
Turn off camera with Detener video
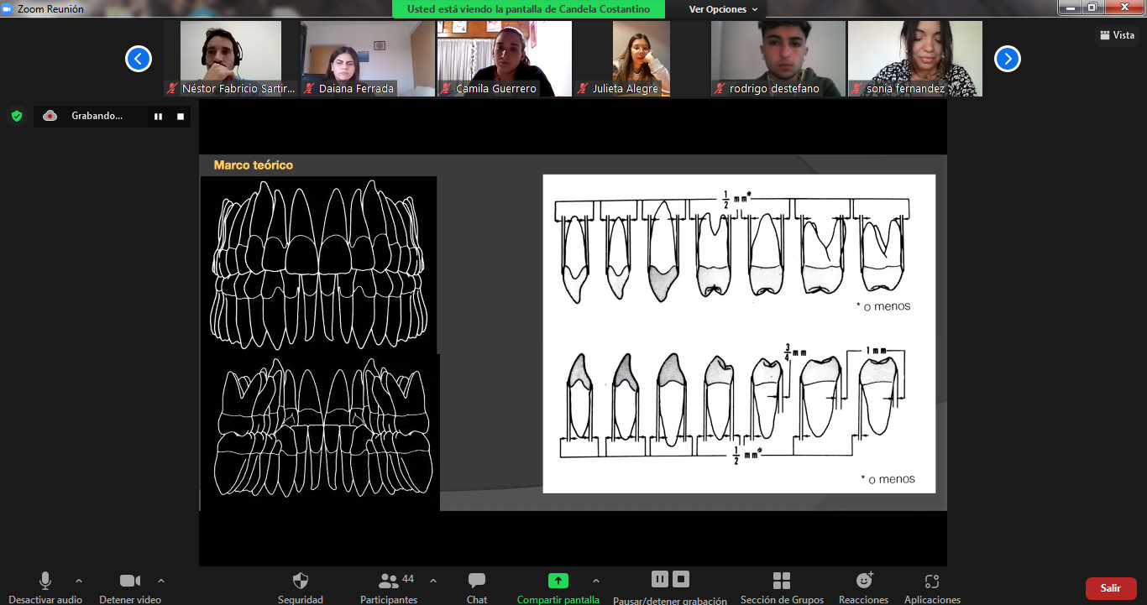click(129, 582)
